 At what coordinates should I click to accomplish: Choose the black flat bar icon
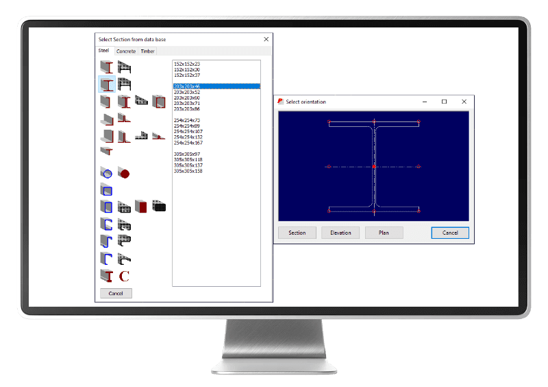pos(159,206)
